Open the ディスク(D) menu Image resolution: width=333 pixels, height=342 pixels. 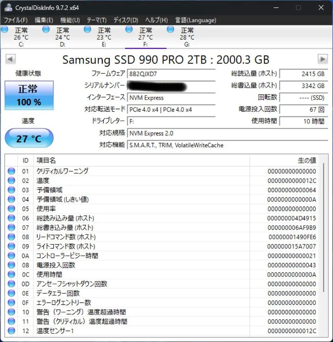click(x=126, y=20)
